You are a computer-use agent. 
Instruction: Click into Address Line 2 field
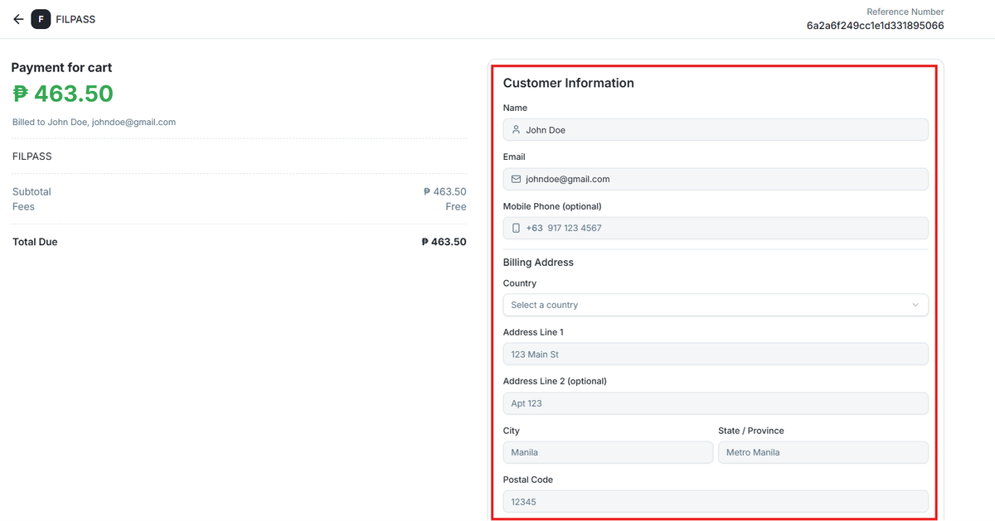716,403
